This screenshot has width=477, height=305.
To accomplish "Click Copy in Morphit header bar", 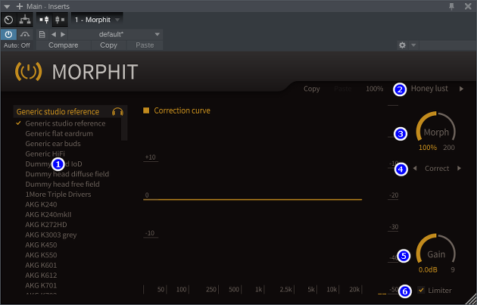I will [311, 89].
